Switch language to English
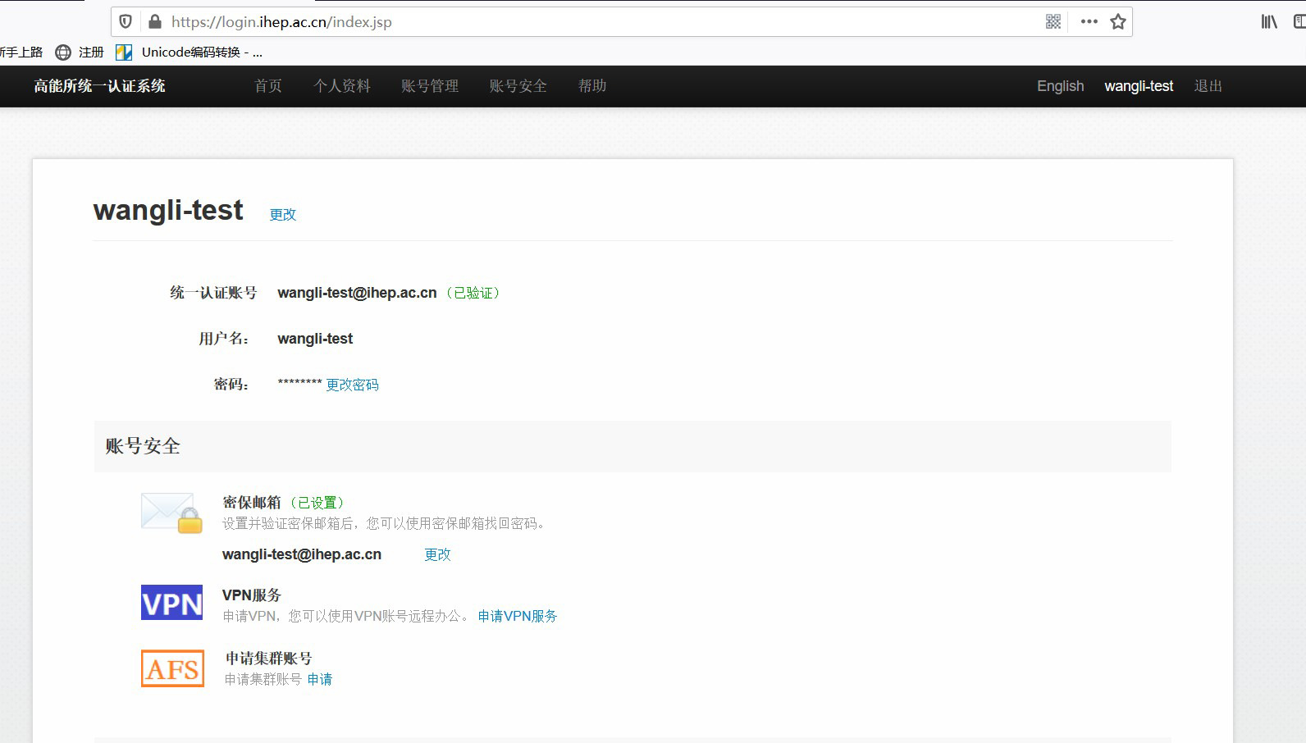The width and height of the screenshot is (1306, 743). point(1060,86)
